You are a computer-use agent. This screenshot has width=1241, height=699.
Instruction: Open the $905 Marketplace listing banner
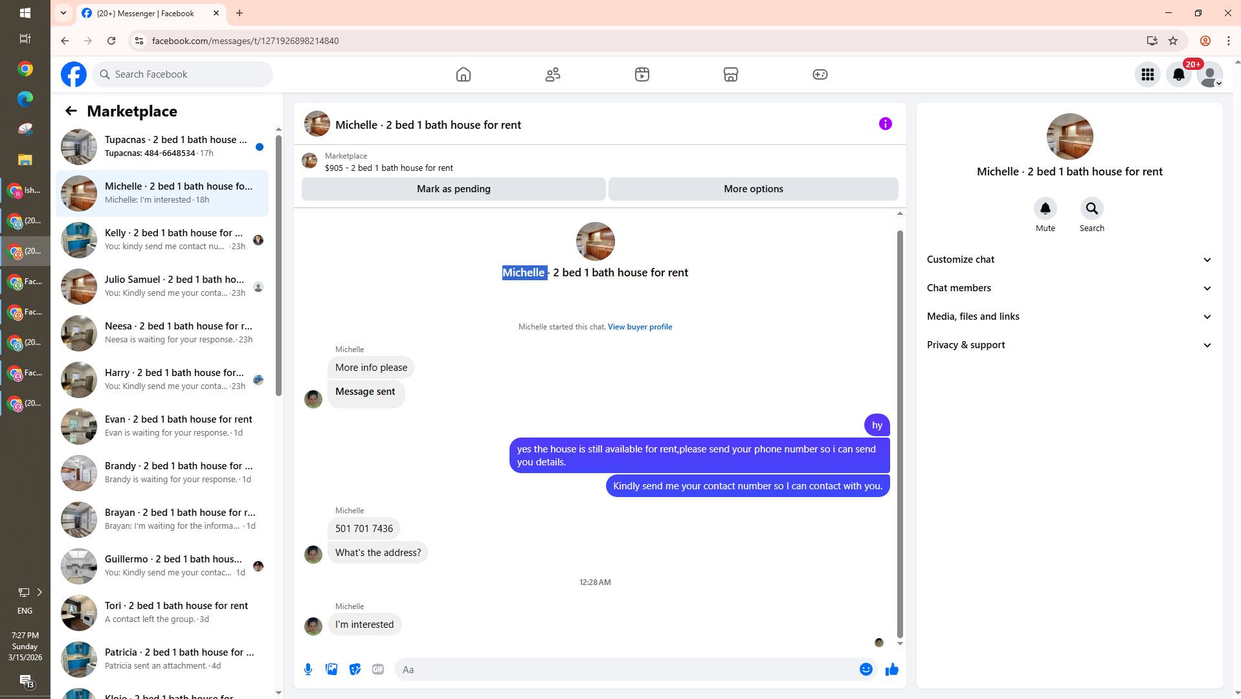600,162
